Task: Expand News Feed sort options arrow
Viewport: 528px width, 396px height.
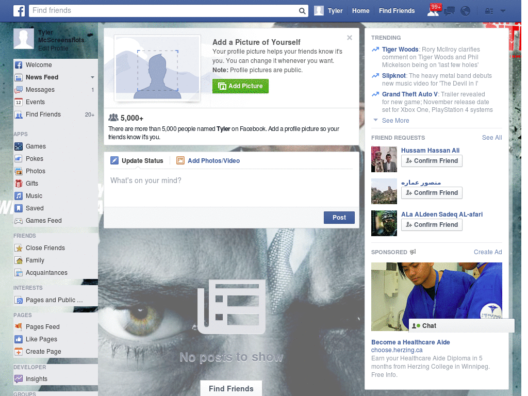Action: coord(92,77)
